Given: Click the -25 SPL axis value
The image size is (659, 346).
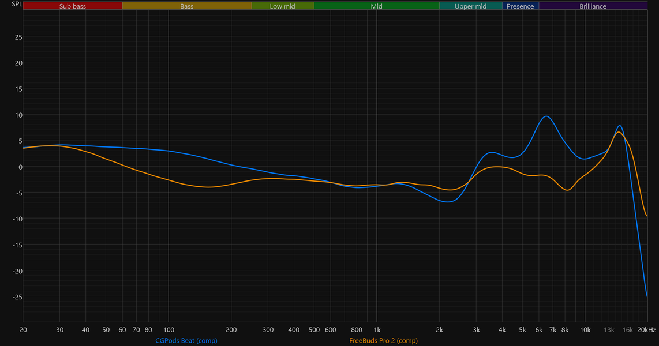Looking at the screenshot, I should point(17,297).
